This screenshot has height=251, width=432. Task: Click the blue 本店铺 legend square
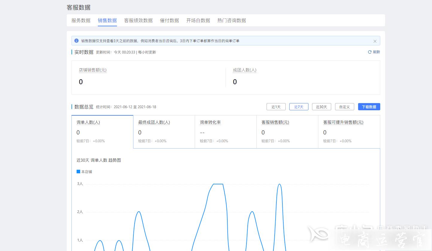[x=78, y=172]
